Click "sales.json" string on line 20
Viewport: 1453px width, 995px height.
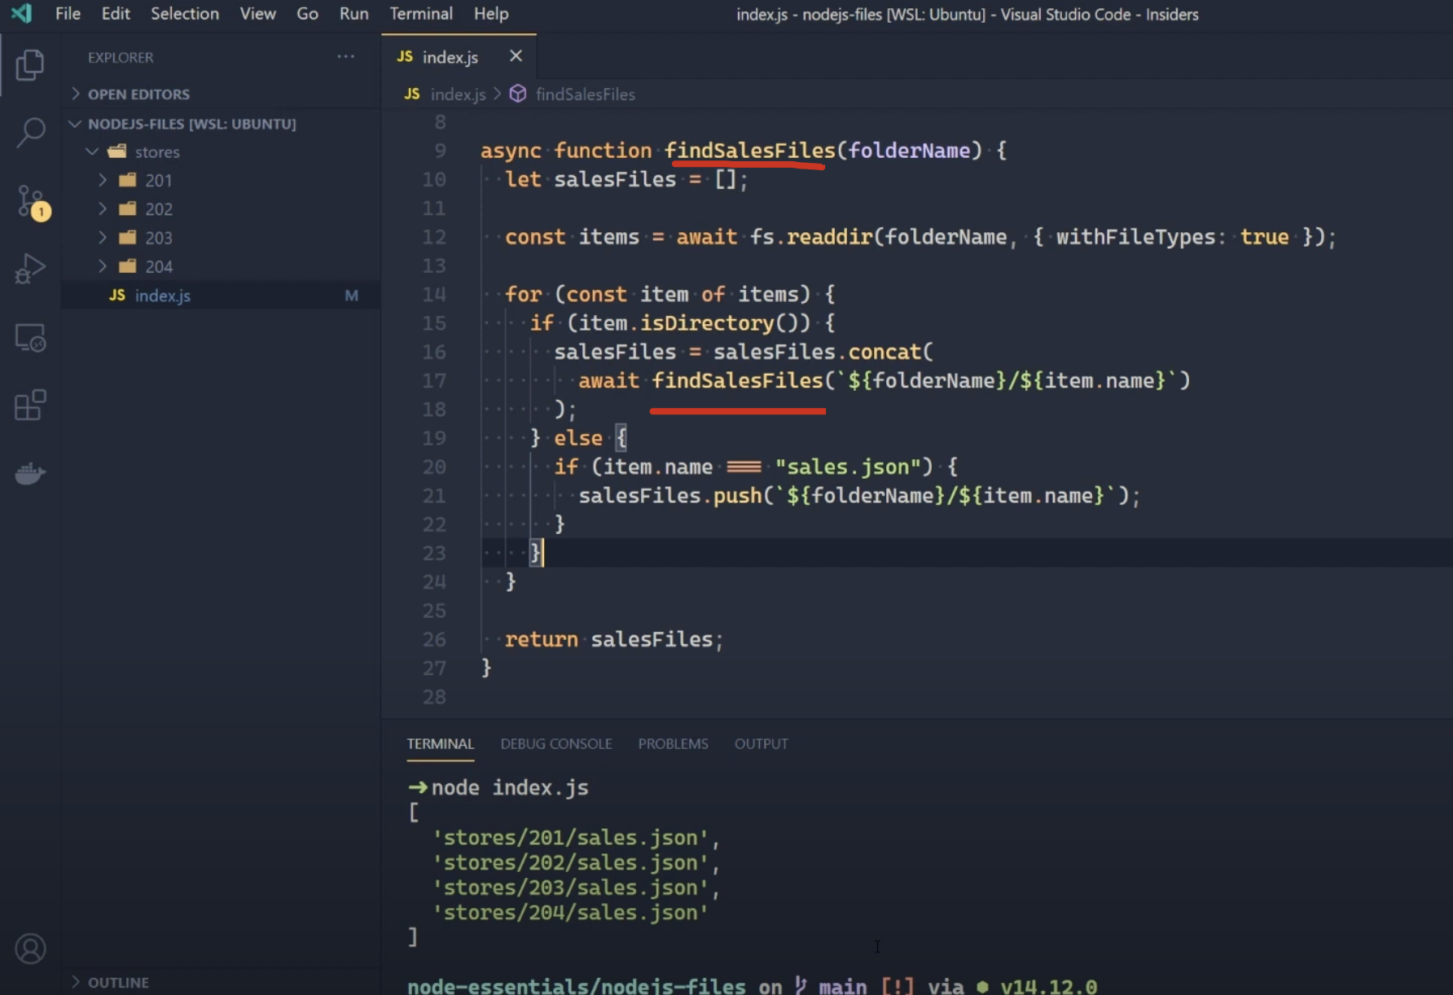pos(847,467)
